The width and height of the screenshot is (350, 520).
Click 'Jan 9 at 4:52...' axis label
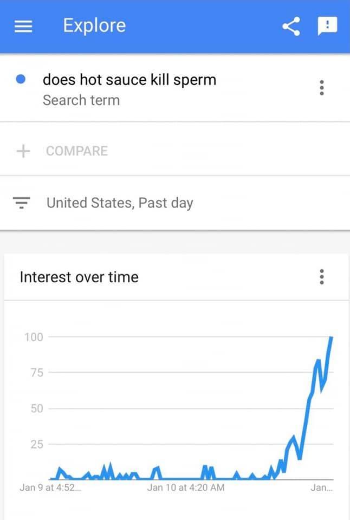50,487
